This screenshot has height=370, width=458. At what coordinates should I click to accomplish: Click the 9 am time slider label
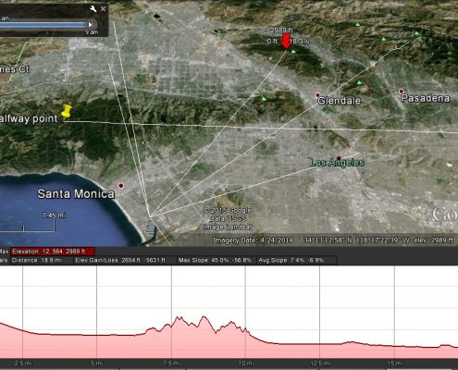click(92, 32)
